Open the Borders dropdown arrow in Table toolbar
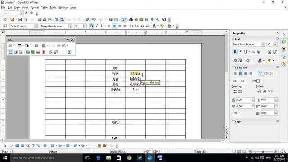The image size is (288, 162). tap(40, 45)
